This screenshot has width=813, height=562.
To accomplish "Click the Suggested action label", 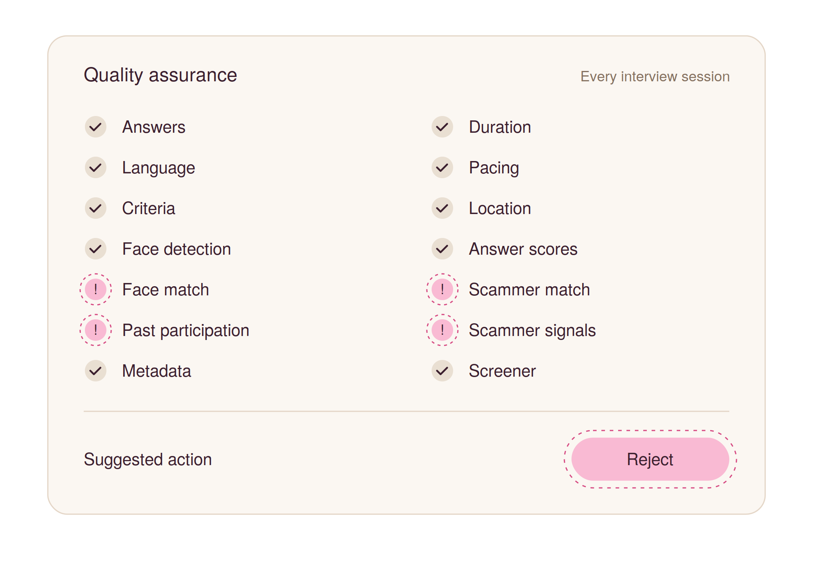I will click(147, 460).
